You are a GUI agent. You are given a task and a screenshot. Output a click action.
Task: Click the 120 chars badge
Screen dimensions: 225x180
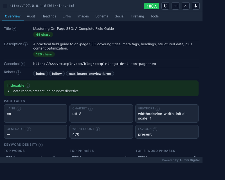pos(44,54)
